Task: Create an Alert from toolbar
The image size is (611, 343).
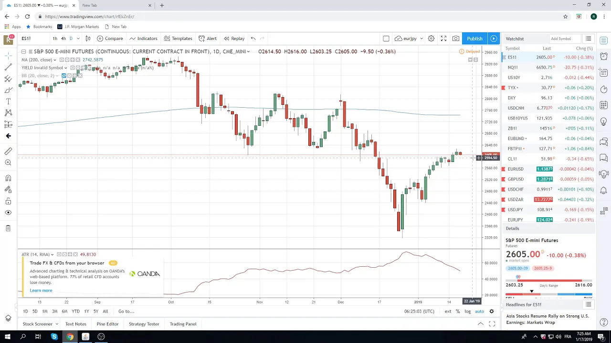Action: [x=208, y=39]
